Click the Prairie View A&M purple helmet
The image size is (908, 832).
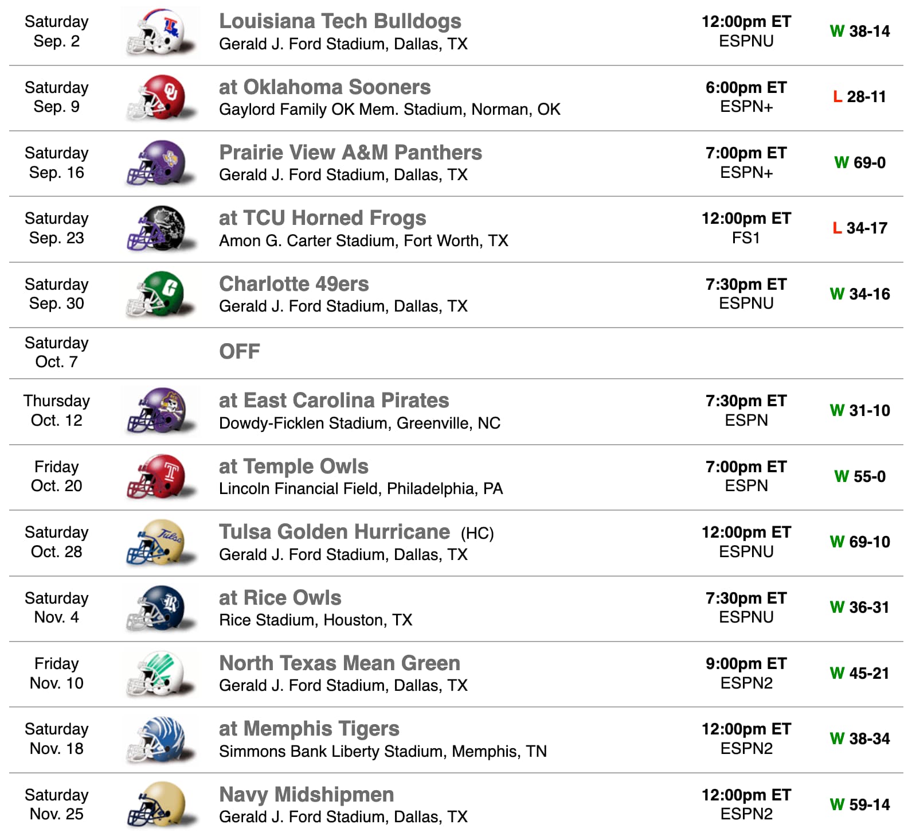pos(160,162)
